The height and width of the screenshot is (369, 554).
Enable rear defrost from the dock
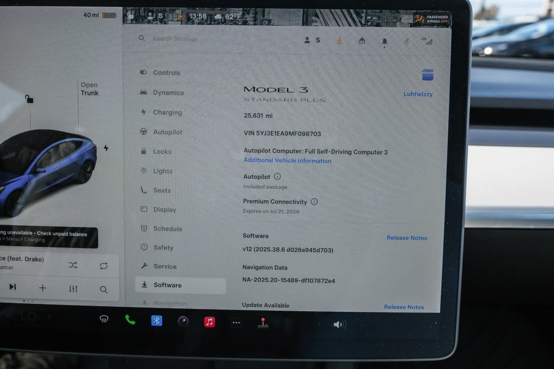coord(104,320)
